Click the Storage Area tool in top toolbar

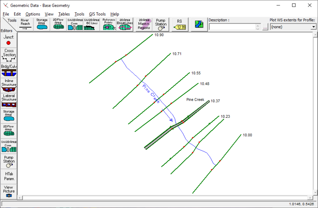[x=42, y=24]
